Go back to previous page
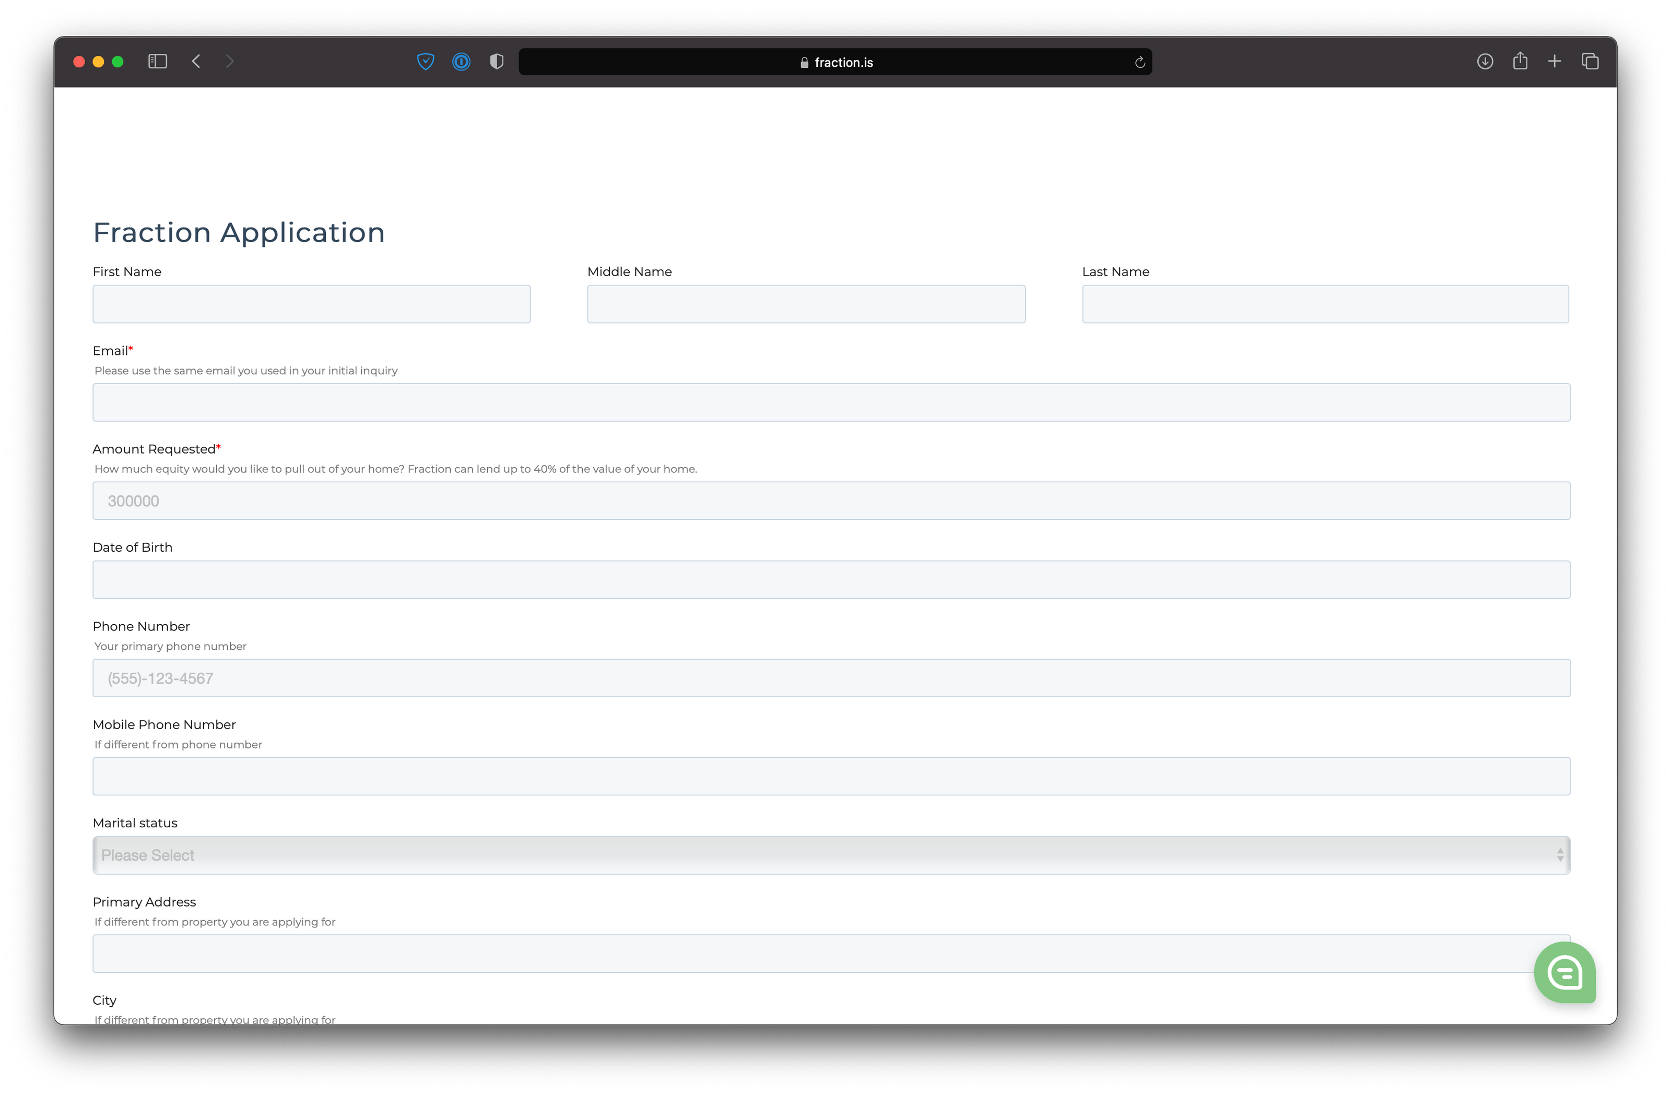 196,62
